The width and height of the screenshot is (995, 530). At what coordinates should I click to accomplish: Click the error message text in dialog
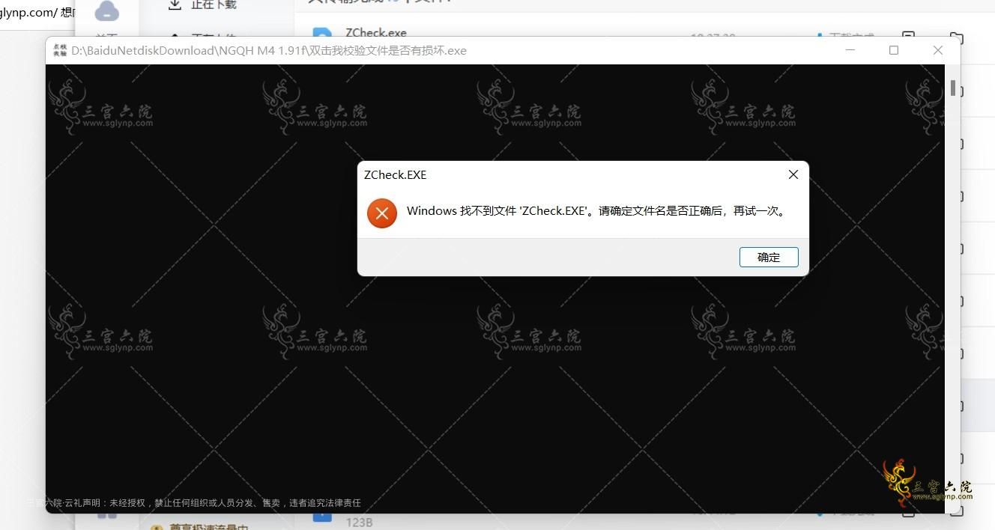coord(597,211)
